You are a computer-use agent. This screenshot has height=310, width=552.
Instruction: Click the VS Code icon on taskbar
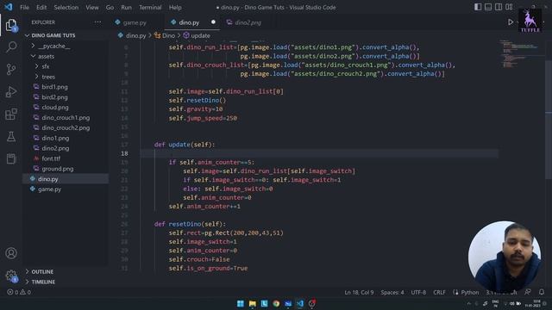(x=300, y=304)
